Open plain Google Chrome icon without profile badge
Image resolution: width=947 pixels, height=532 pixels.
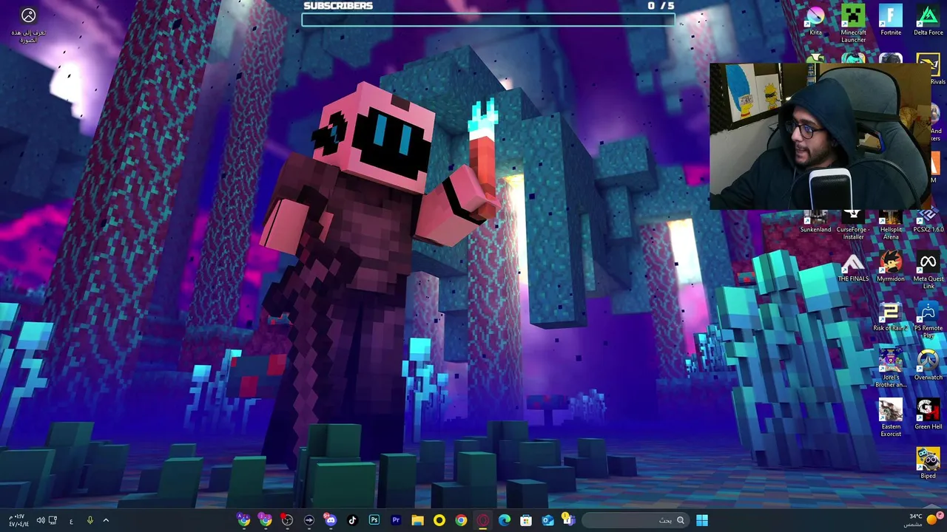pos(461,520)
